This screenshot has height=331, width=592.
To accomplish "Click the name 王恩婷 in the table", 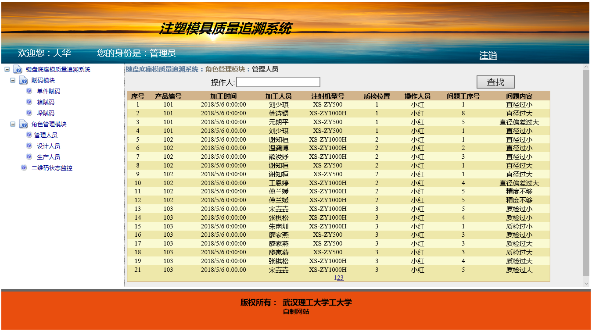I will coord(279,183).
